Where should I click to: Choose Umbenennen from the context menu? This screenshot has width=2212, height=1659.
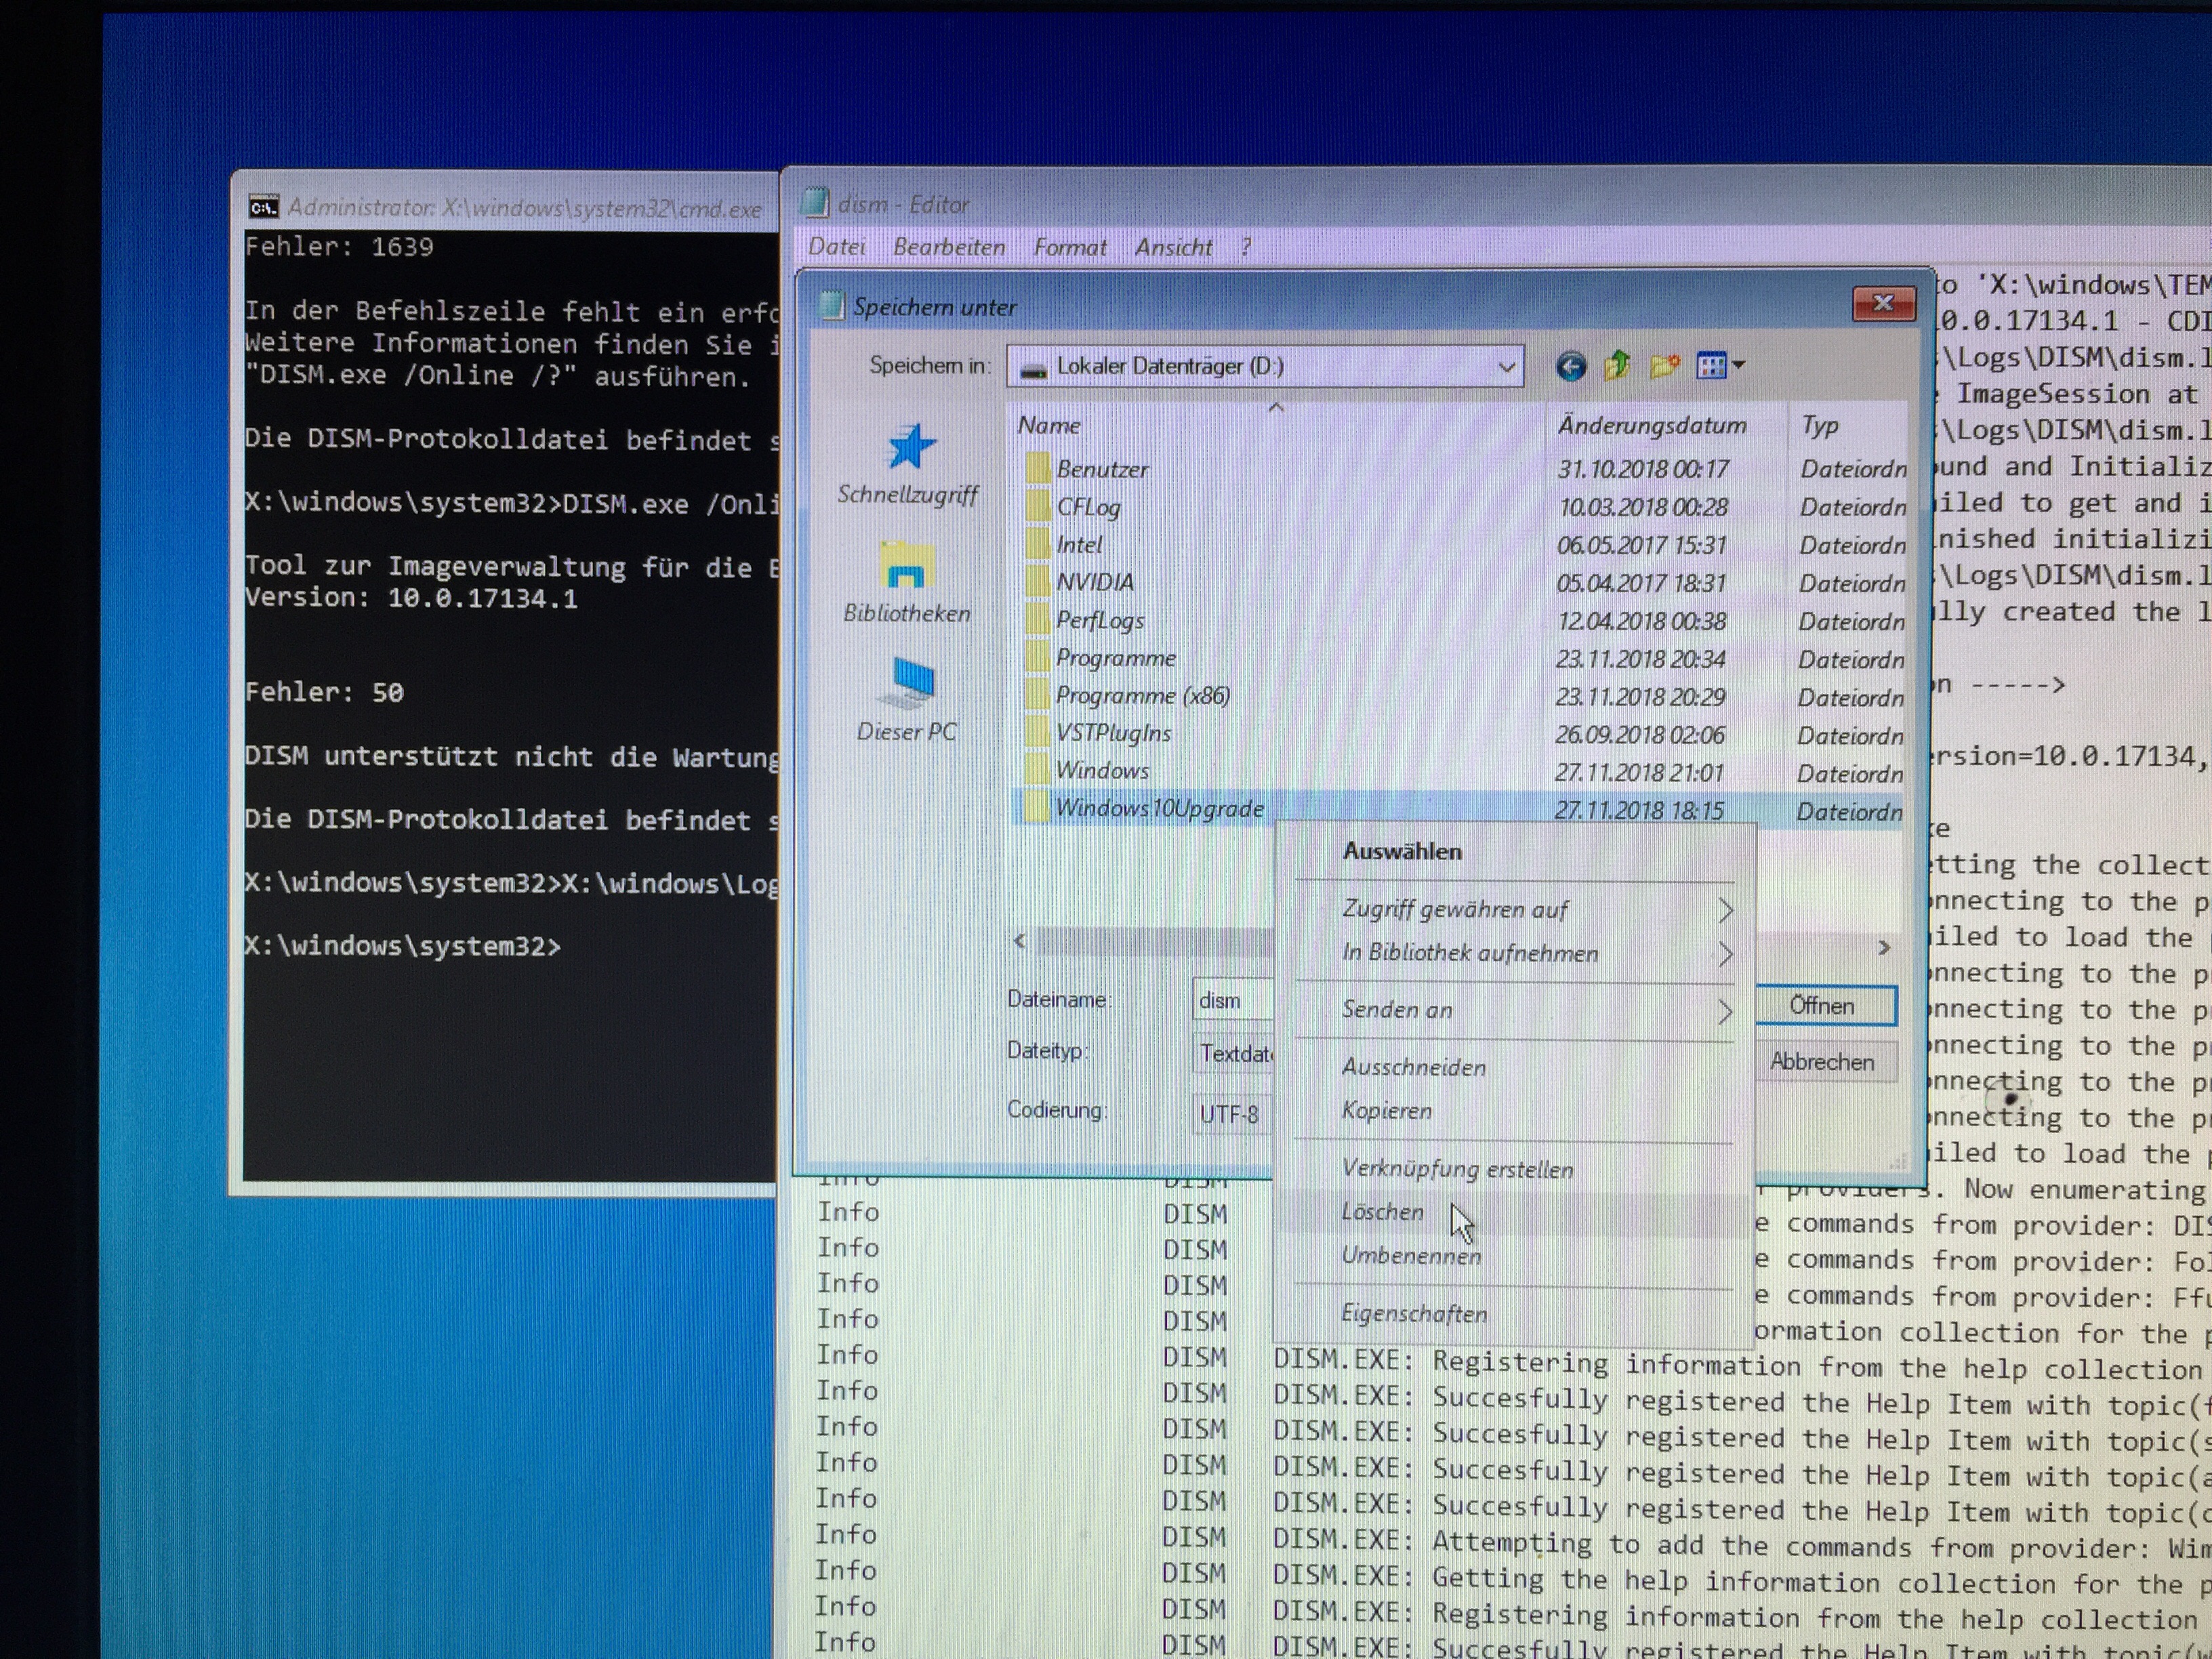[x=1410, y=1256]
